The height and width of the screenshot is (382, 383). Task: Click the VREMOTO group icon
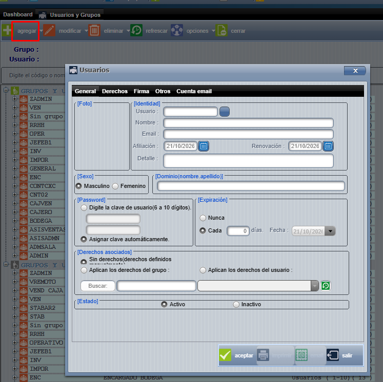(24, 282)
